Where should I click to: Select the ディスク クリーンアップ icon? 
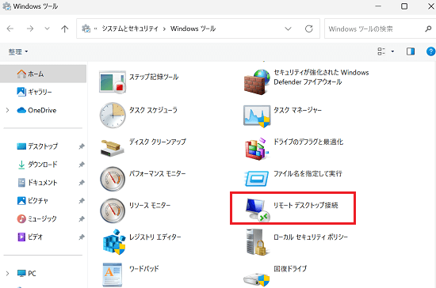point(112,148)
